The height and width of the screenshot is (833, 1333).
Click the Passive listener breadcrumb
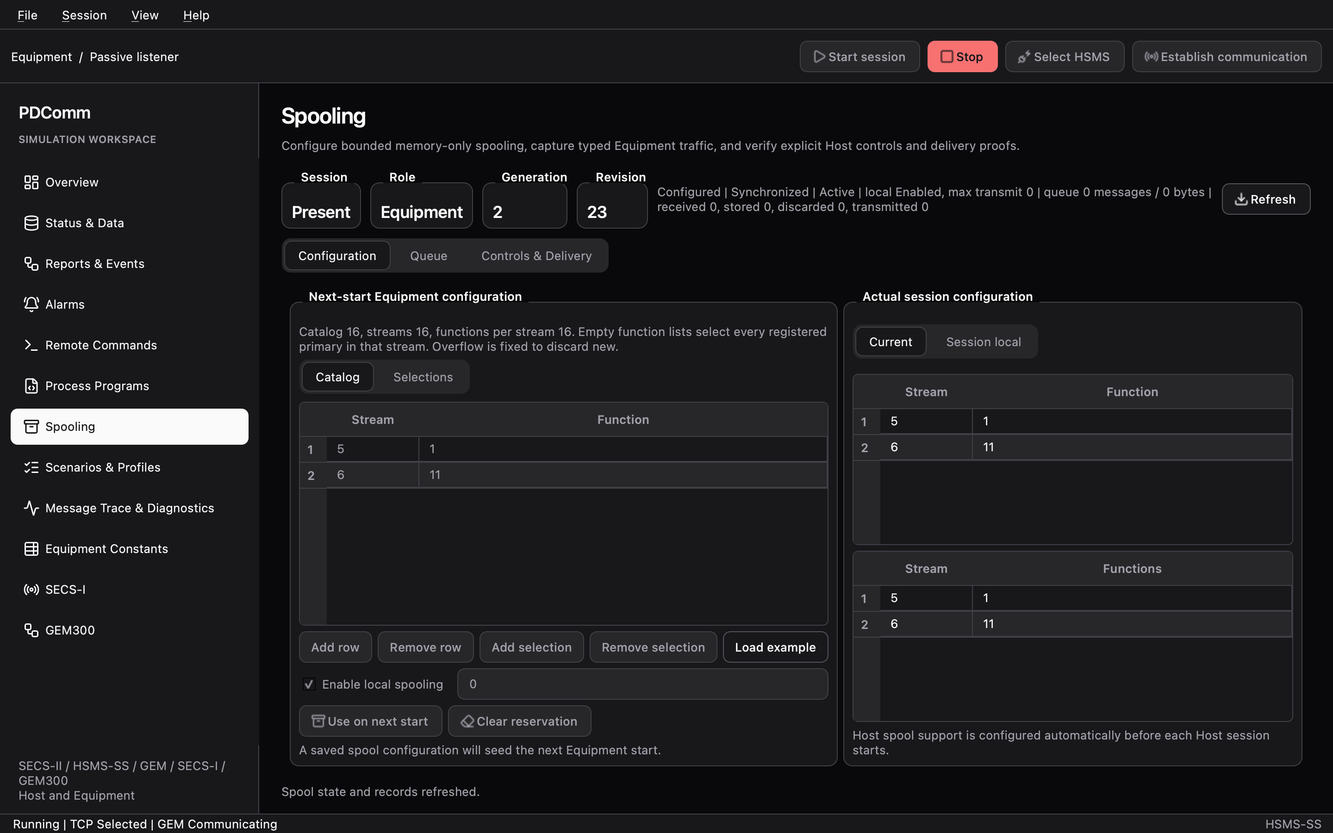coord(134,57)
